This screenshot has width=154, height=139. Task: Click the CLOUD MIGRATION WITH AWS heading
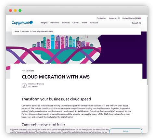[56, 77]
